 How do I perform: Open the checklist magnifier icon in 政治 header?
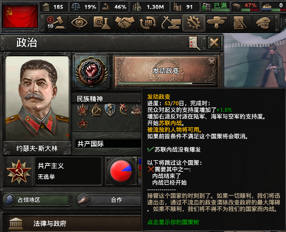point(194,43)
